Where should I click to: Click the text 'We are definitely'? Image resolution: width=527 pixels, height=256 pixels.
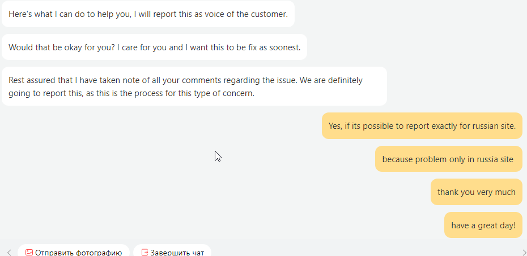(x=331, y=80)
